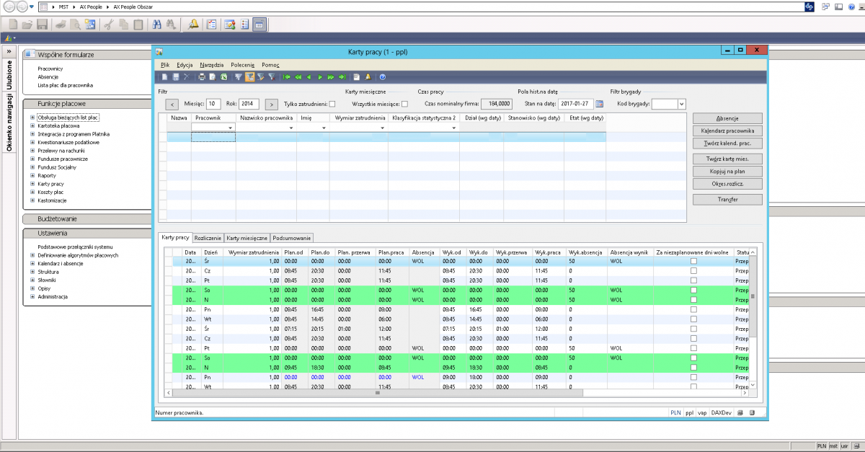Image resolution: width=865 pixels, height=452 pixels.
Task: Click the green last record arrow
Action: coord(342,76)
